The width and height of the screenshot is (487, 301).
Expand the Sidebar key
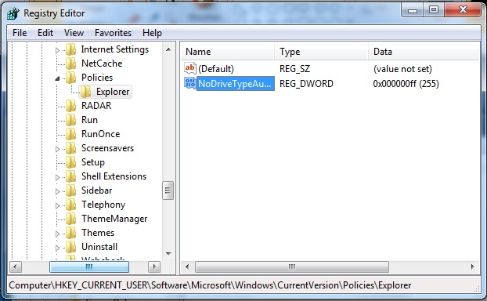57,191
